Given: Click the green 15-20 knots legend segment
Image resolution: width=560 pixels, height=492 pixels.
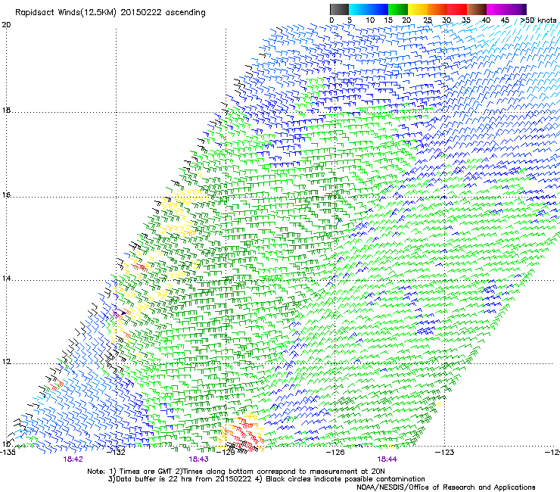Looking at the screenshot, I should 398,9.
